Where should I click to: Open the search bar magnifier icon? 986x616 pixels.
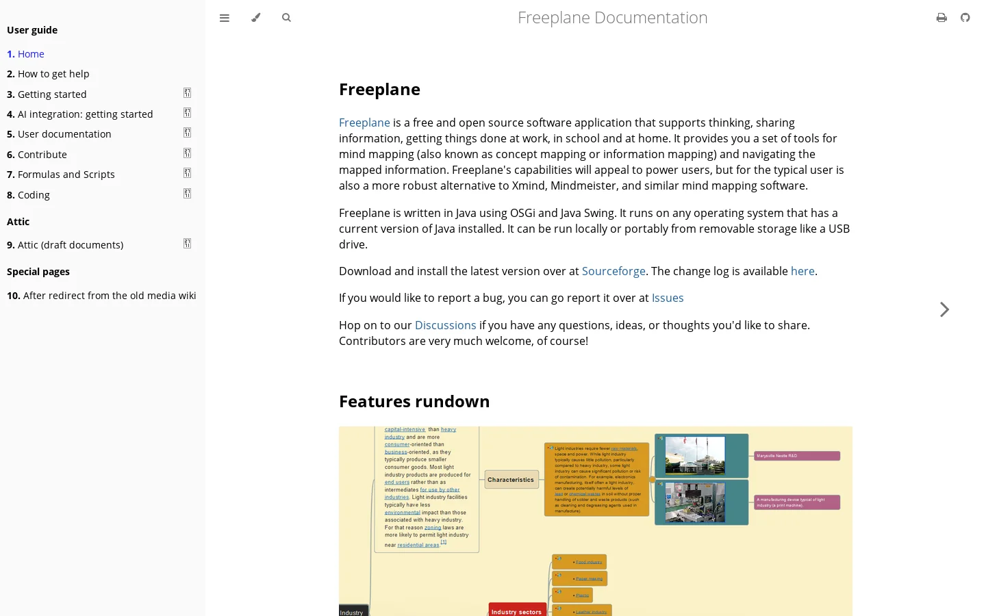click(x=286, y=18)
